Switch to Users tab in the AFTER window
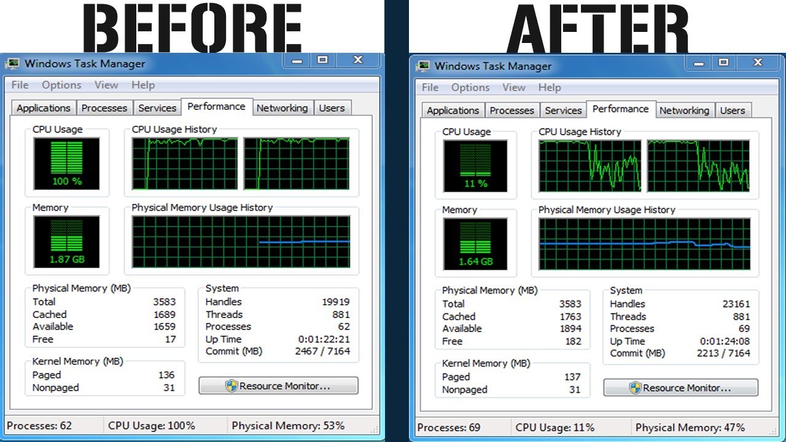Viewport: 786px width, 442px height. 733,110
